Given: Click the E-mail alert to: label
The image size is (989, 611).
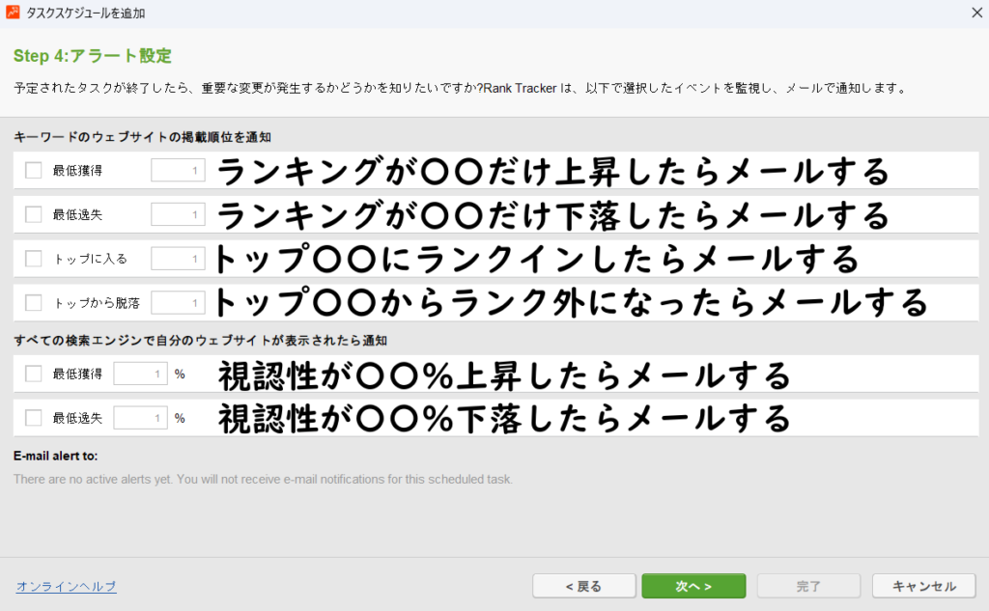Looking at the screenshot, I should pos(55,456).
